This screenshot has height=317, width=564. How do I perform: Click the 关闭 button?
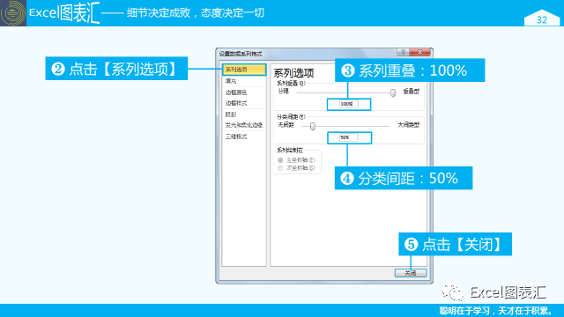coord(411,273)
